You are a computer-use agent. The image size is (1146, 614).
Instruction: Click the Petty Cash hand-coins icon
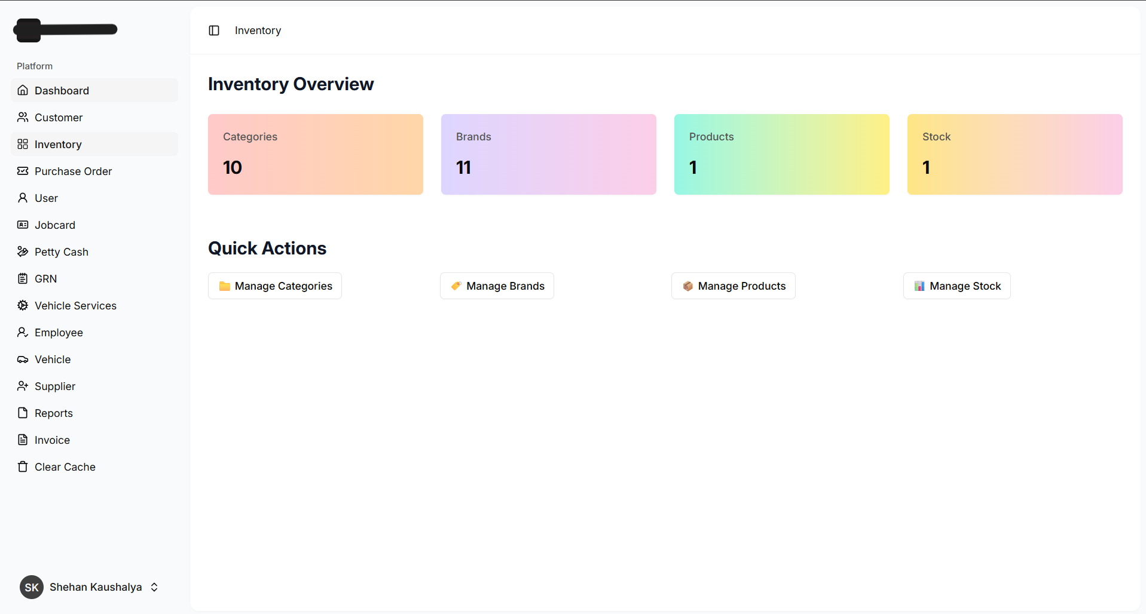[23, 251]
